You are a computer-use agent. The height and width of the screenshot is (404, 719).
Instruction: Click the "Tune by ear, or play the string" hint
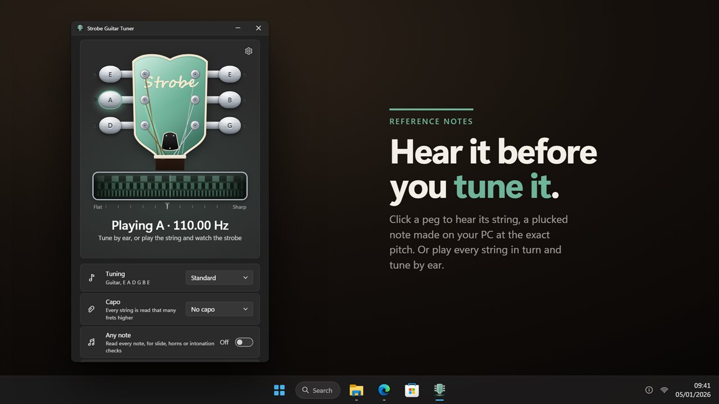pos(170,238)
